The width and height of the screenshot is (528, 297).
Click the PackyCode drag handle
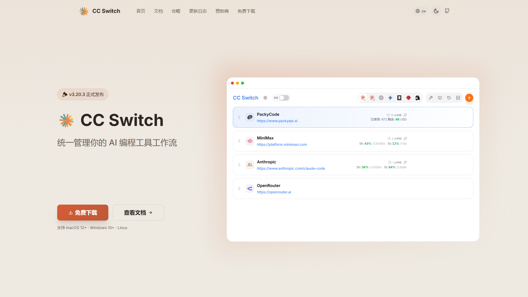pos(239,117)
